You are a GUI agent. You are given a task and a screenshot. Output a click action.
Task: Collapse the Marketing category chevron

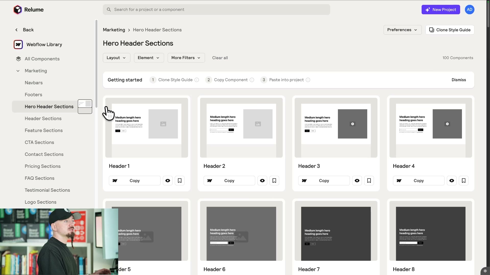pos(18,71)
